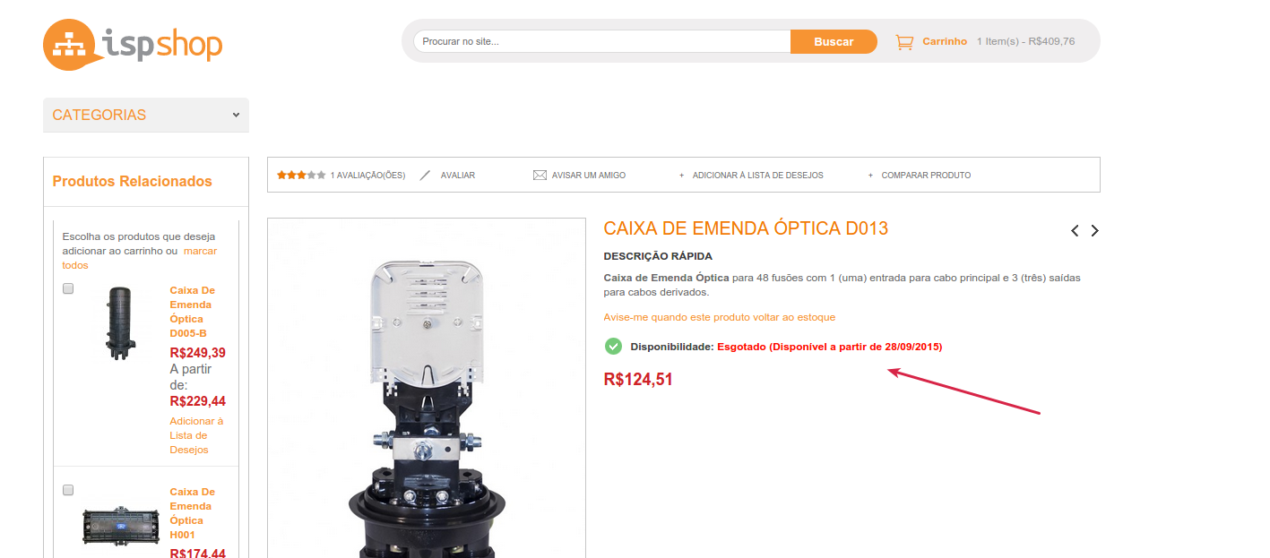This screenshot has width=1270, height=558.
Task: Open the shopping cart icon
Action: [904, 41]
